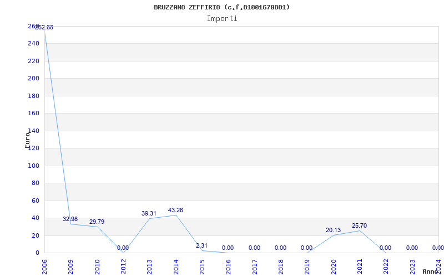Viewport: 444px width, 277px height.
Task: Click the 0.00 label above 2012
Action: [x=123, y=248]
